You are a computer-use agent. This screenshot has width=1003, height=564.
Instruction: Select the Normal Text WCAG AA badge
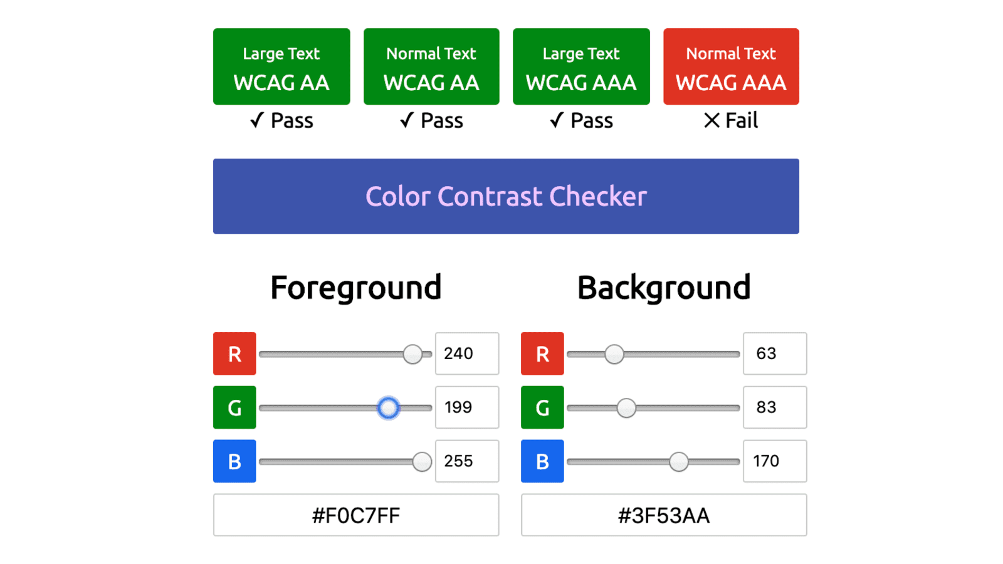431,66
